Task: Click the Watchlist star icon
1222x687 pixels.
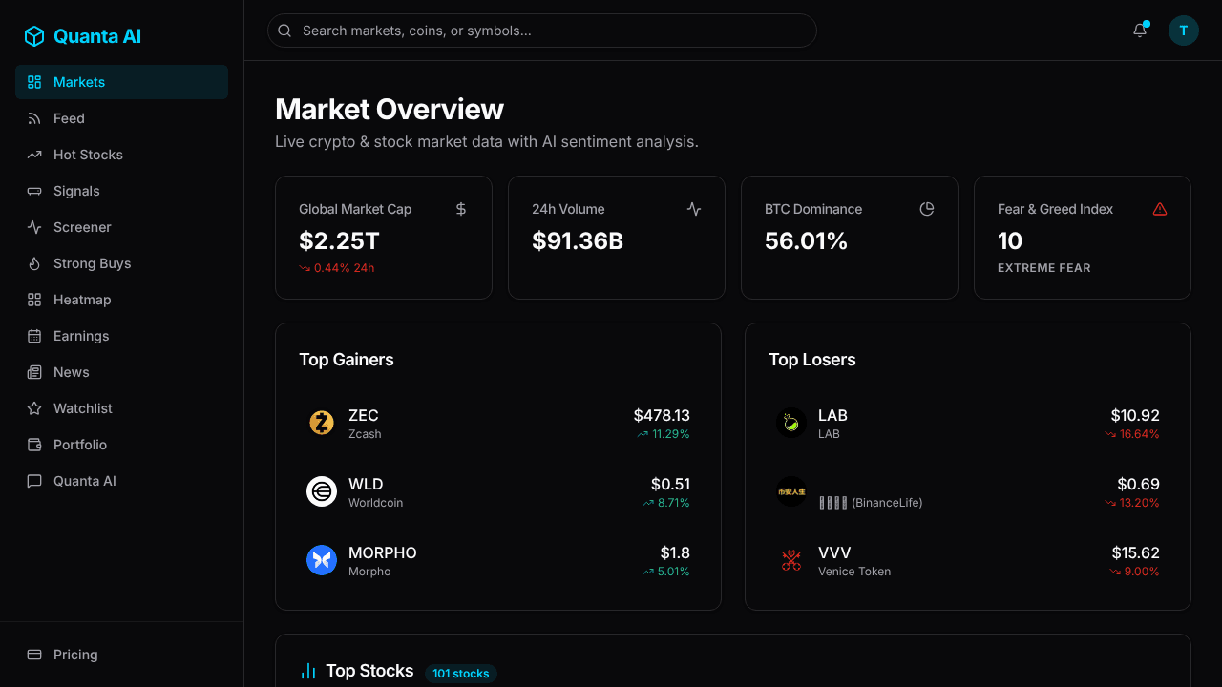Action: click(x=34, y=408)
